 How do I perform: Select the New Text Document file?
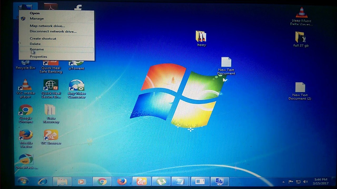tap(226, 66)
